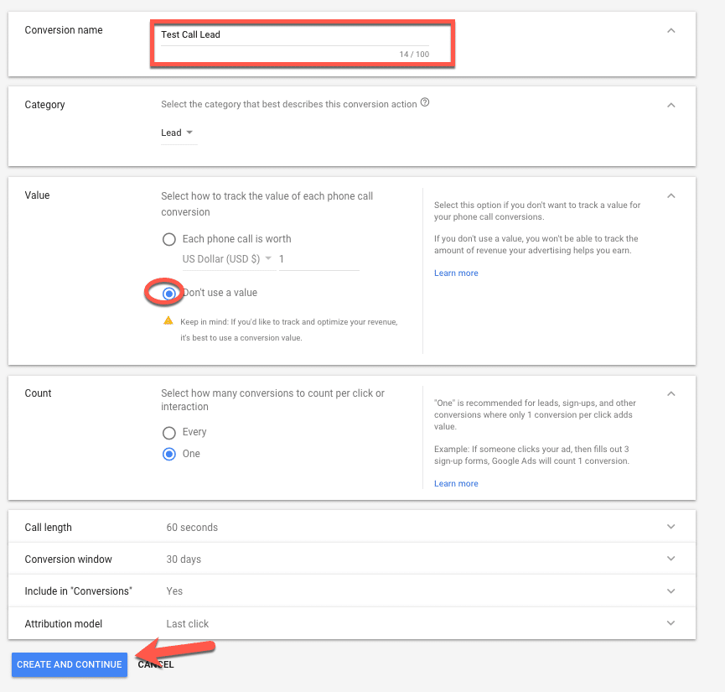Click the Cancel button
This screenshot has width=725, height=692.
click(x=156, y=664)
